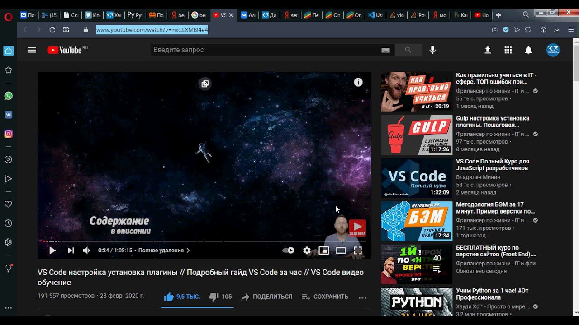The width and height of the screenshot is (579, 325).
Task: Open Opera sidebar settings gear
Action: 8,242
